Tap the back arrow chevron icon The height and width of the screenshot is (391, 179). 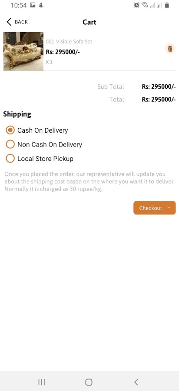tap(9, 22)
